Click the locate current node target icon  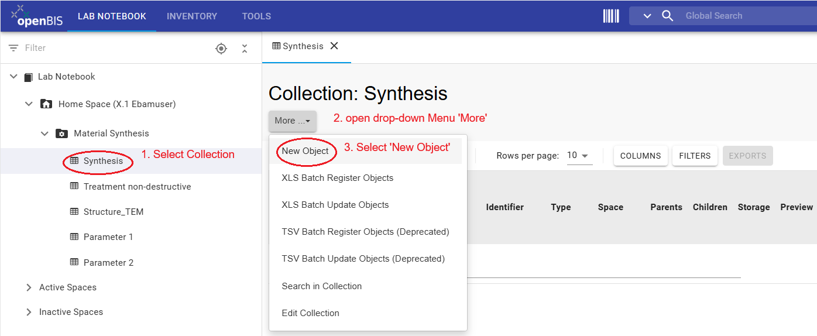[x=221, y=49]
